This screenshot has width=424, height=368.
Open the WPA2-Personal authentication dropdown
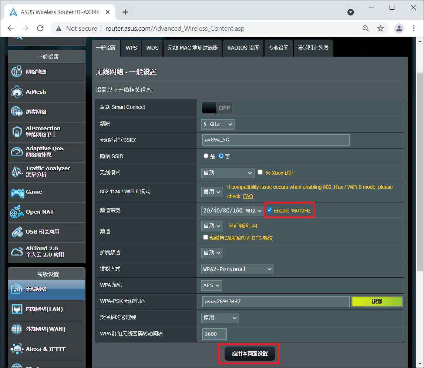(x=238, y=269)
